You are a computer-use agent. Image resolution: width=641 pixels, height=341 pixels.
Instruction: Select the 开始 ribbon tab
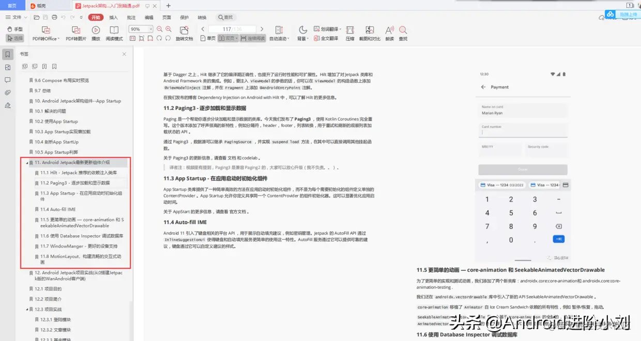click(96, 17)
